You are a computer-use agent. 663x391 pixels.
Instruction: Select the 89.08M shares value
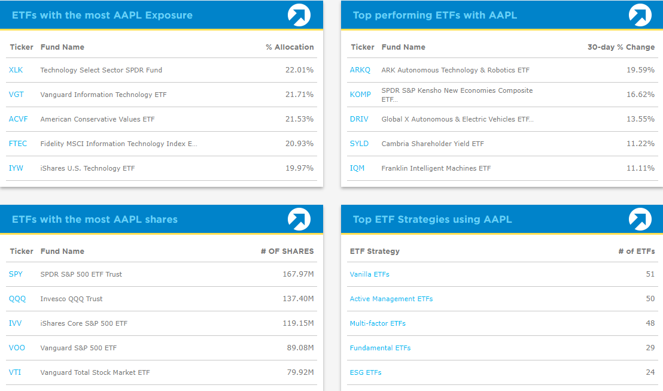300,348
